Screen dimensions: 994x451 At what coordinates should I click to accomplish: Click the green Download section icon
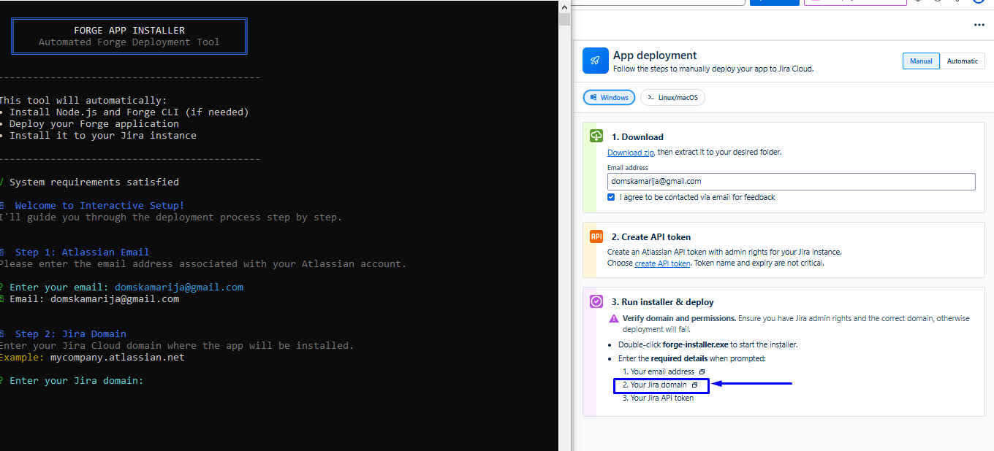pyautogui.click(x=596, y=136)
